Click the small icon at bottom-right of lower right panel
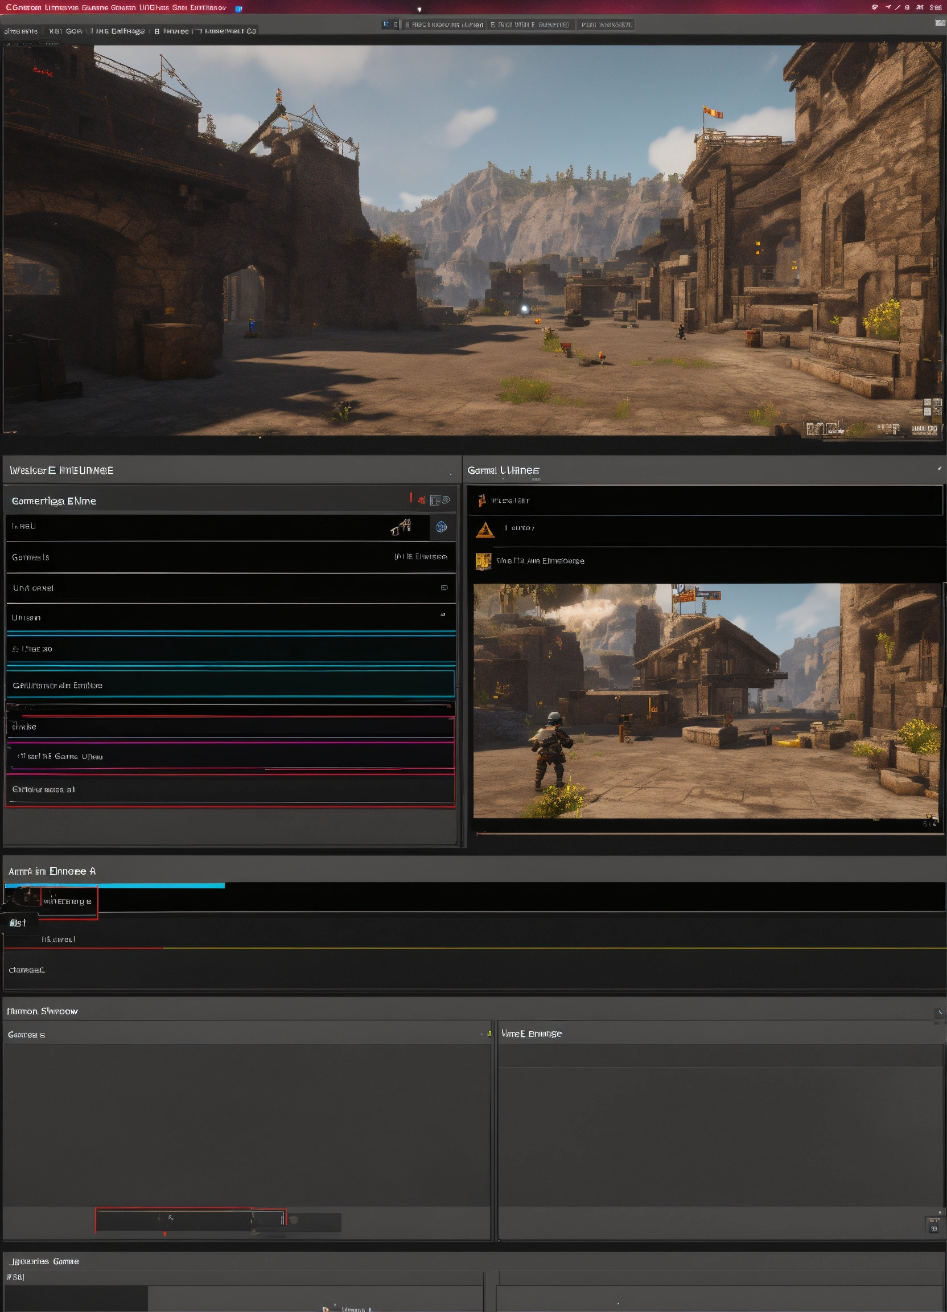Viewport: 947px width, 1312px height. pos(933,1224)
